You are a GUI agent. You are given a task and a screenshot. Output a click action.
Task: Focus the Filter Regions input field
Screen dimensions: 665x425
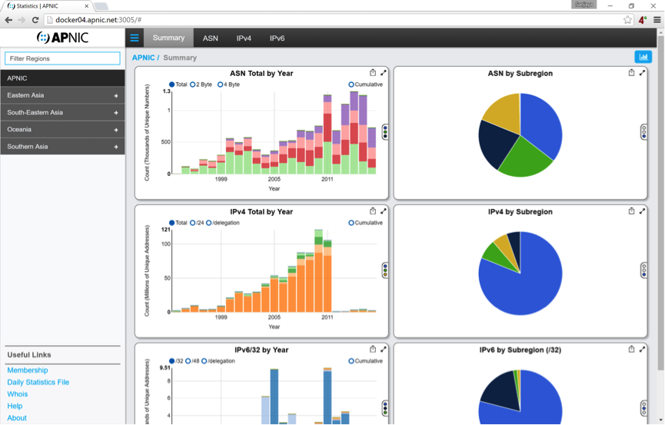pyautogui.click(x=62, y=58)
